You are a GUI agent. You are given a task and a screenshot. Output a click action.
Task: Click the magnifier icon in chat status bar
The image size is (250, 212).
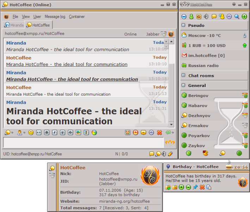click(x=158, y=154)
